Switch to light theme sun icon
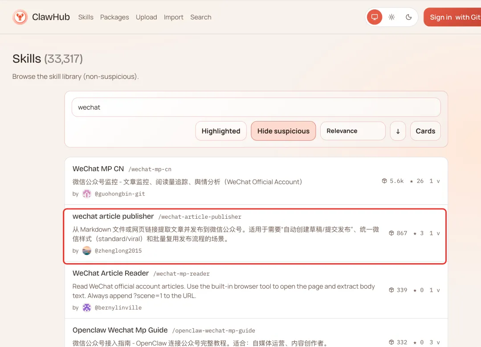Viewport: 481px width, 347px height. pyautogui.click(x=392, y=17)
